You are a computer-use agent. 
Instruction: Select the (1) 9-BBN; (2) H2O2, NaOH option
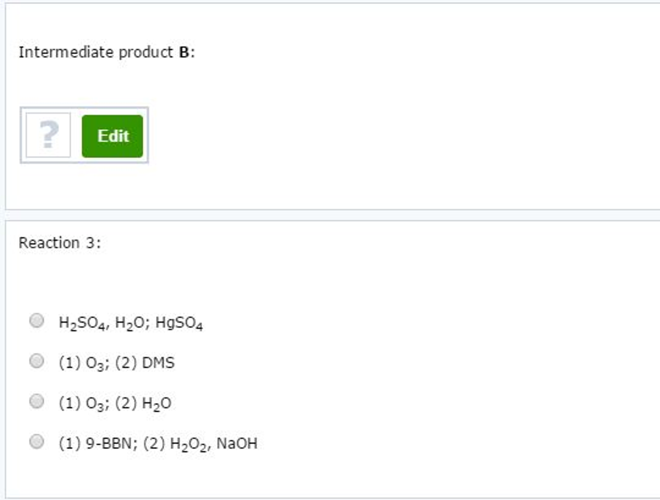point(36,443)
